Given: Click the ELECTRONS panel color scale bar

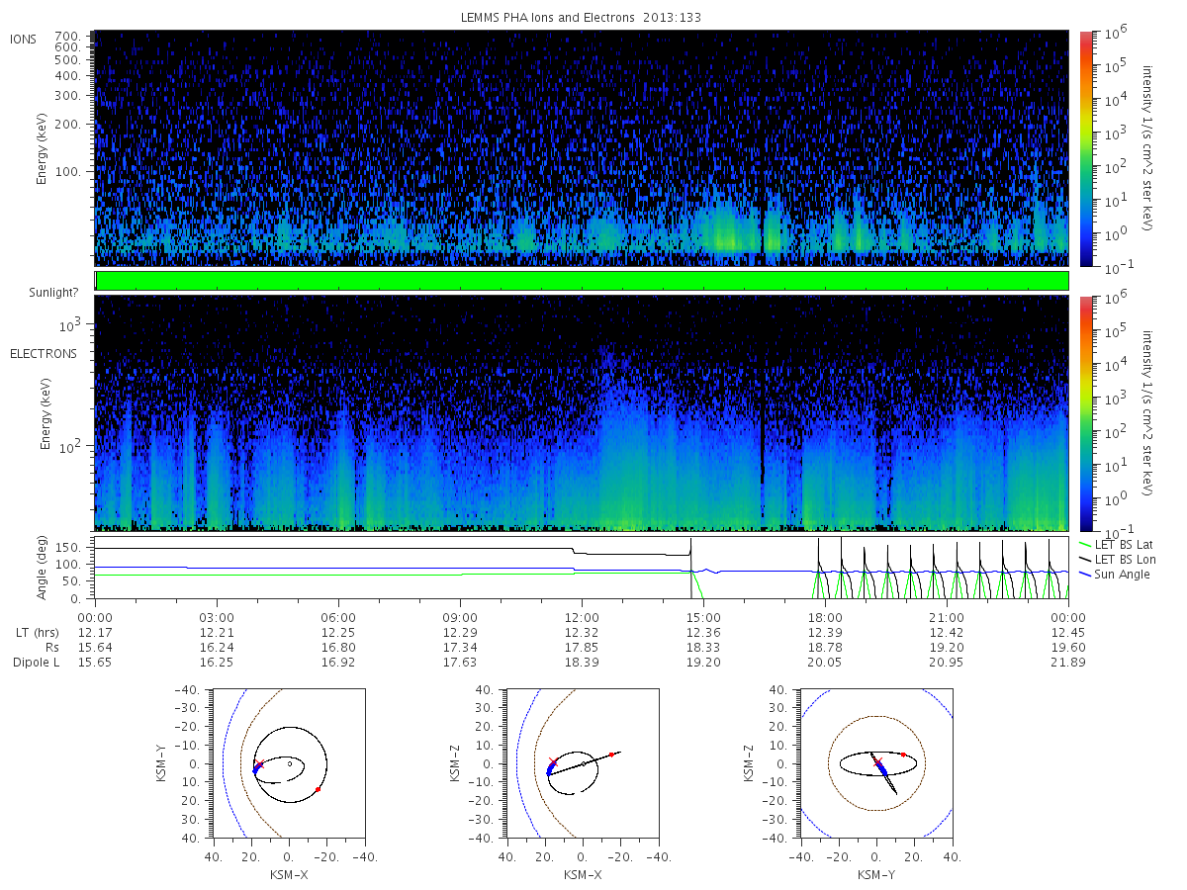Looking at the screenshot, I should tap(1085, 412).
